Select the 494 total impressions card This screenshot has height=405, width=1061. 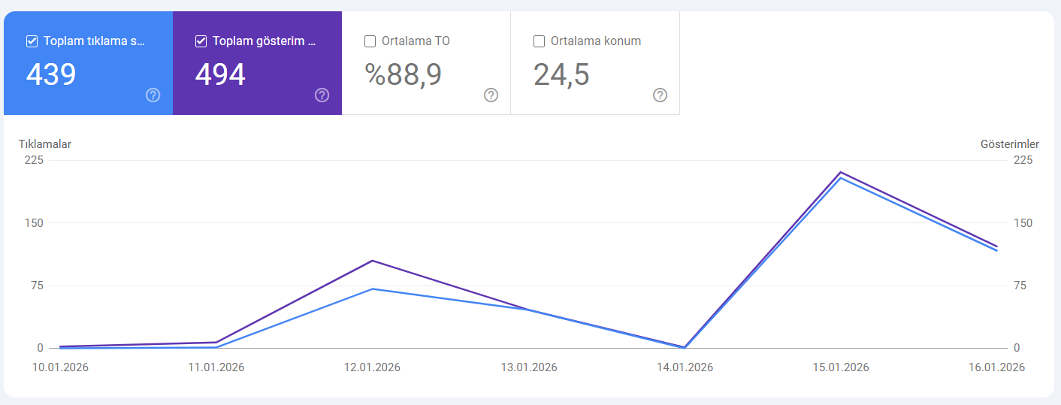pyautogui.click(x=257, y=63)
